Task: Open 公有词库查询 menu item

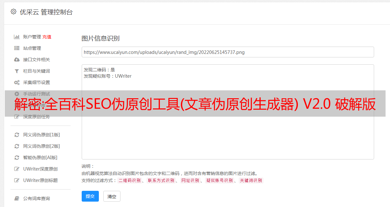Action: [37, 198]
